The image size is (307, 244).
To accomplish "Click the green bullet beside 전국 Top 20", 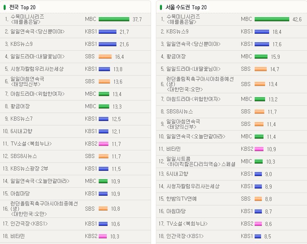I will coord(4,7).
